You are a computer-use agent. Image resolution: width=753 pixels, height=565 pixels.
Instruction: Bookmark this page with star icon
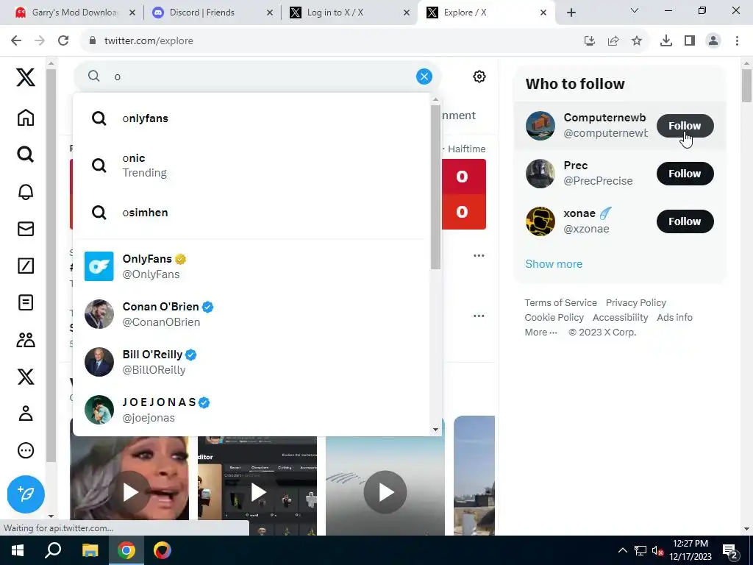pos(637,41)
